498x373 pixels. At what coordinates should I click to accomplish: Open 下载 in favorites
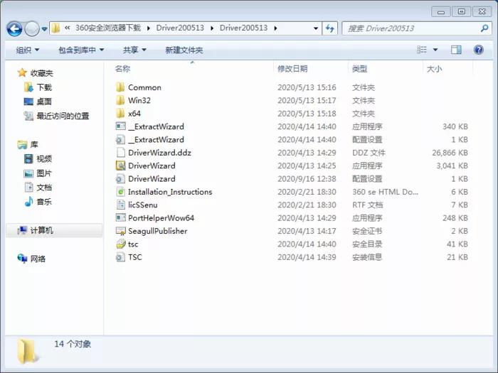[x=38, y=87]
